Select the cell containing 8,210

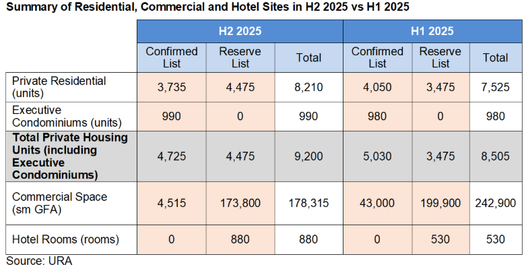[308, 88]
